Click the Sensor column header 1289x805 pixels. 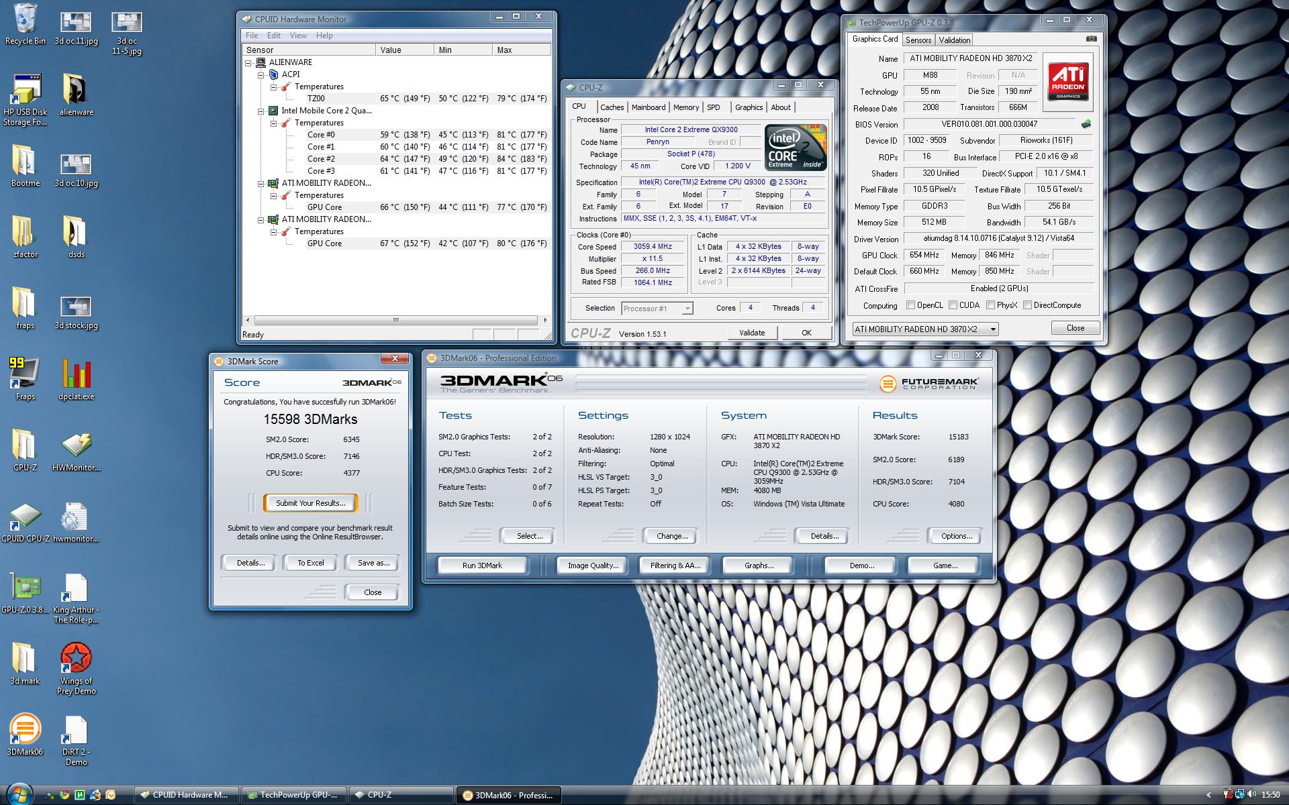[309, 50]
